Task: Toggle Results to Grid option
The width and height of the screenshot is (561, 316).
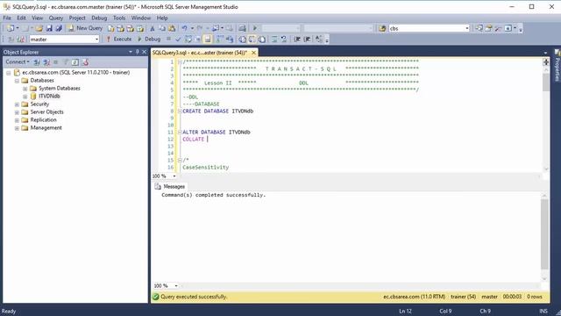Action: point(252,39)
